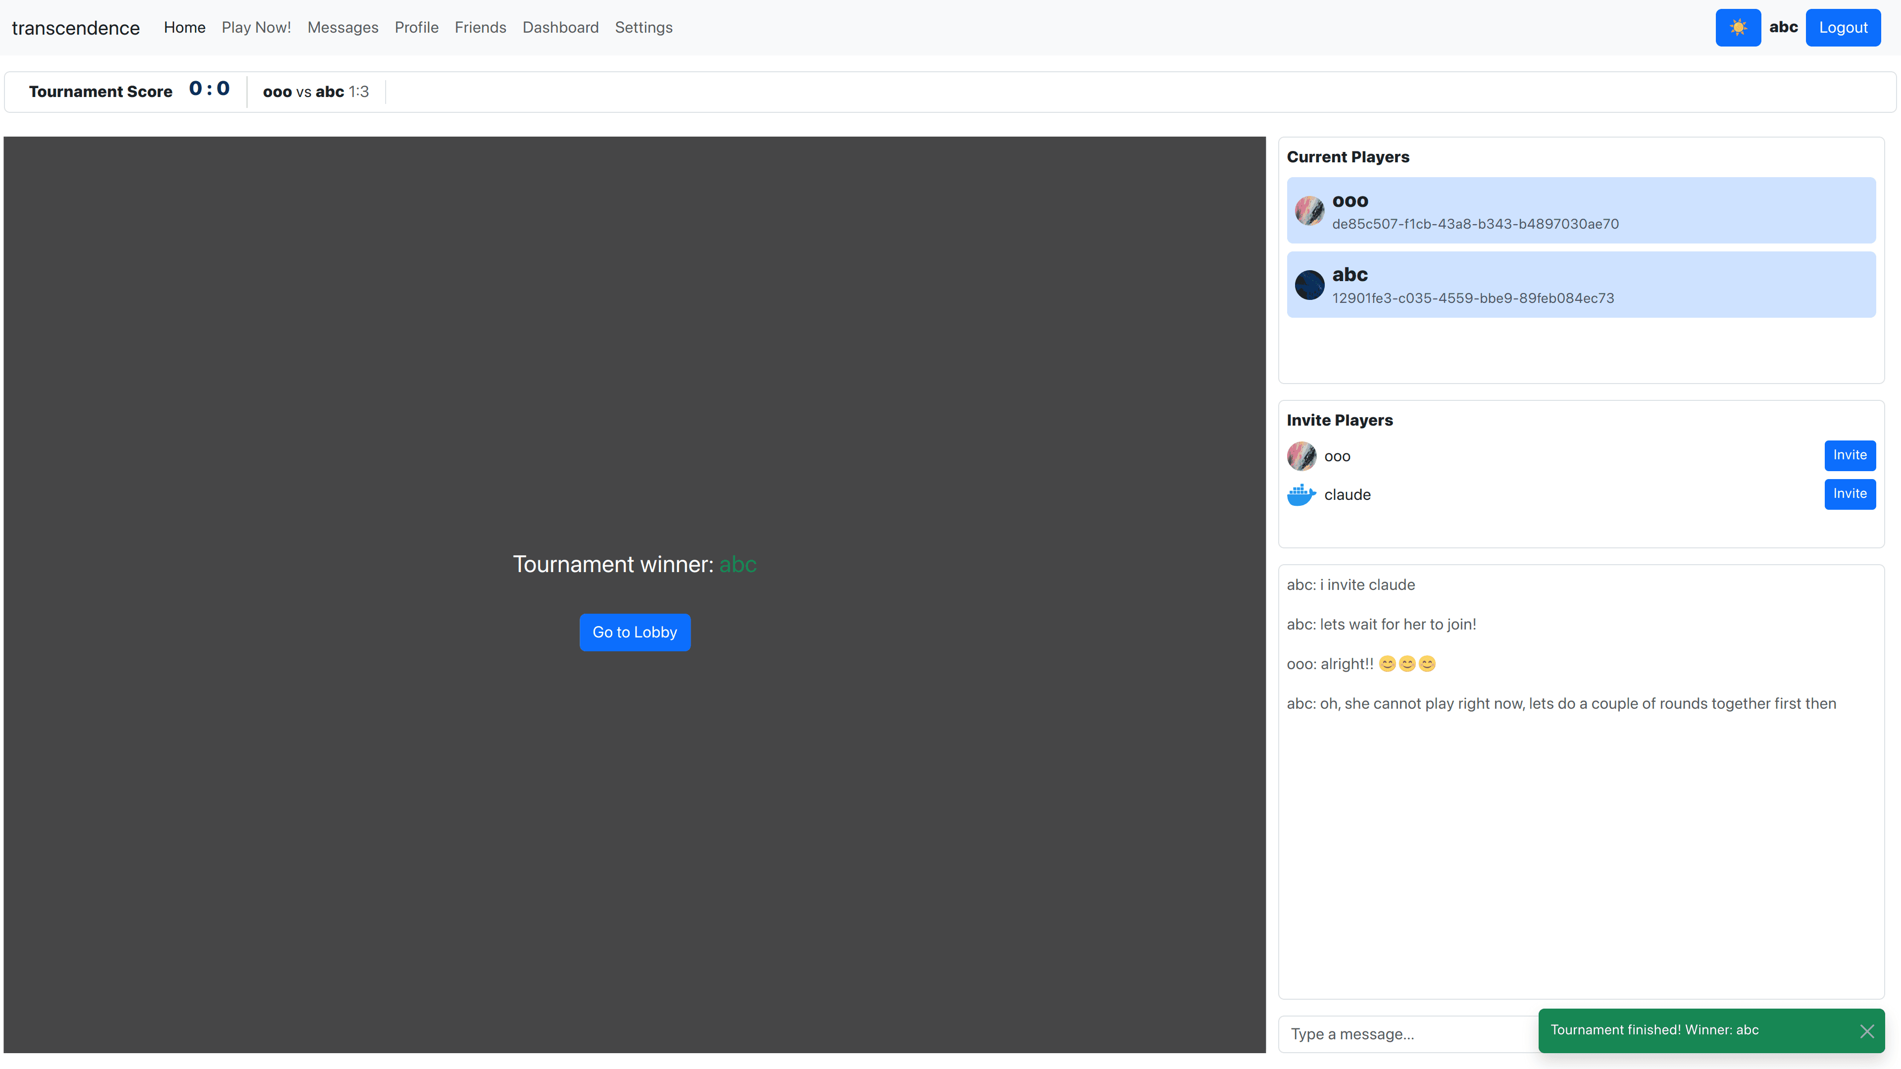Click the transcendence brand logo link
Screen dimensions: 1901x1069
click(x=75, y=28)
